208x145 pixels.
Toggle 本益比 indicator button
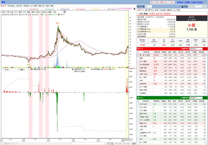pyautogui.click(x=38, y=12)
